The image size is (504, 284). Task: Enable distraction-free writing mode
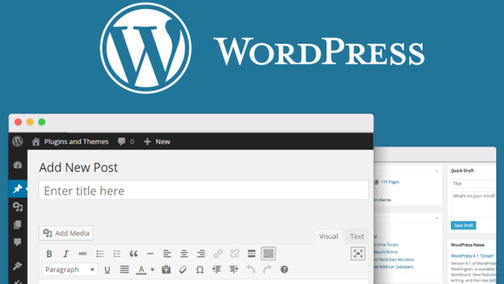(358, 254)
